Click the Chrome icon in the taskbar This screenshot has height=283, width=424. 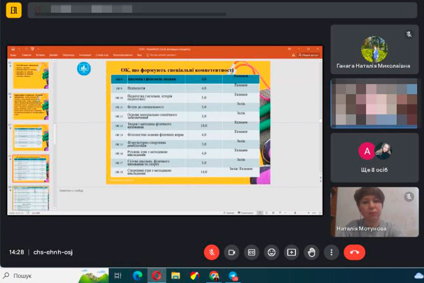tap(214, 275)
